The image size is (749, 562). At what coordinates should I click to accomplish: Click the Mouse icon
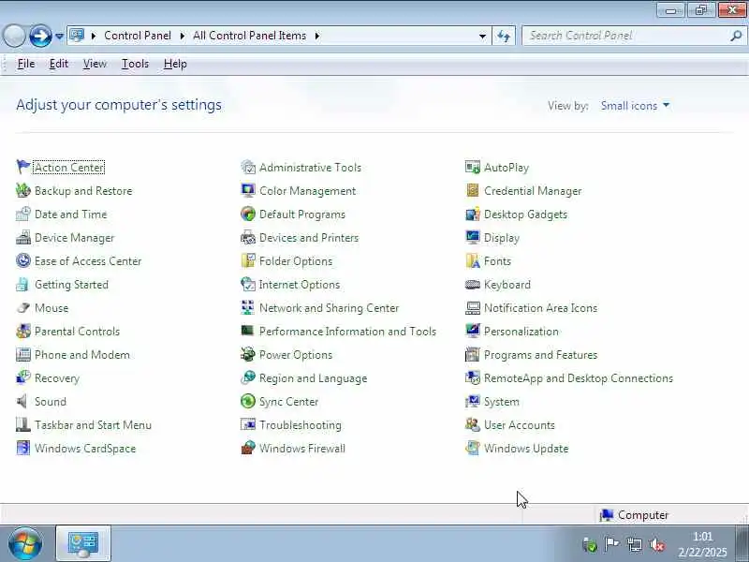[x=22, y=307]
